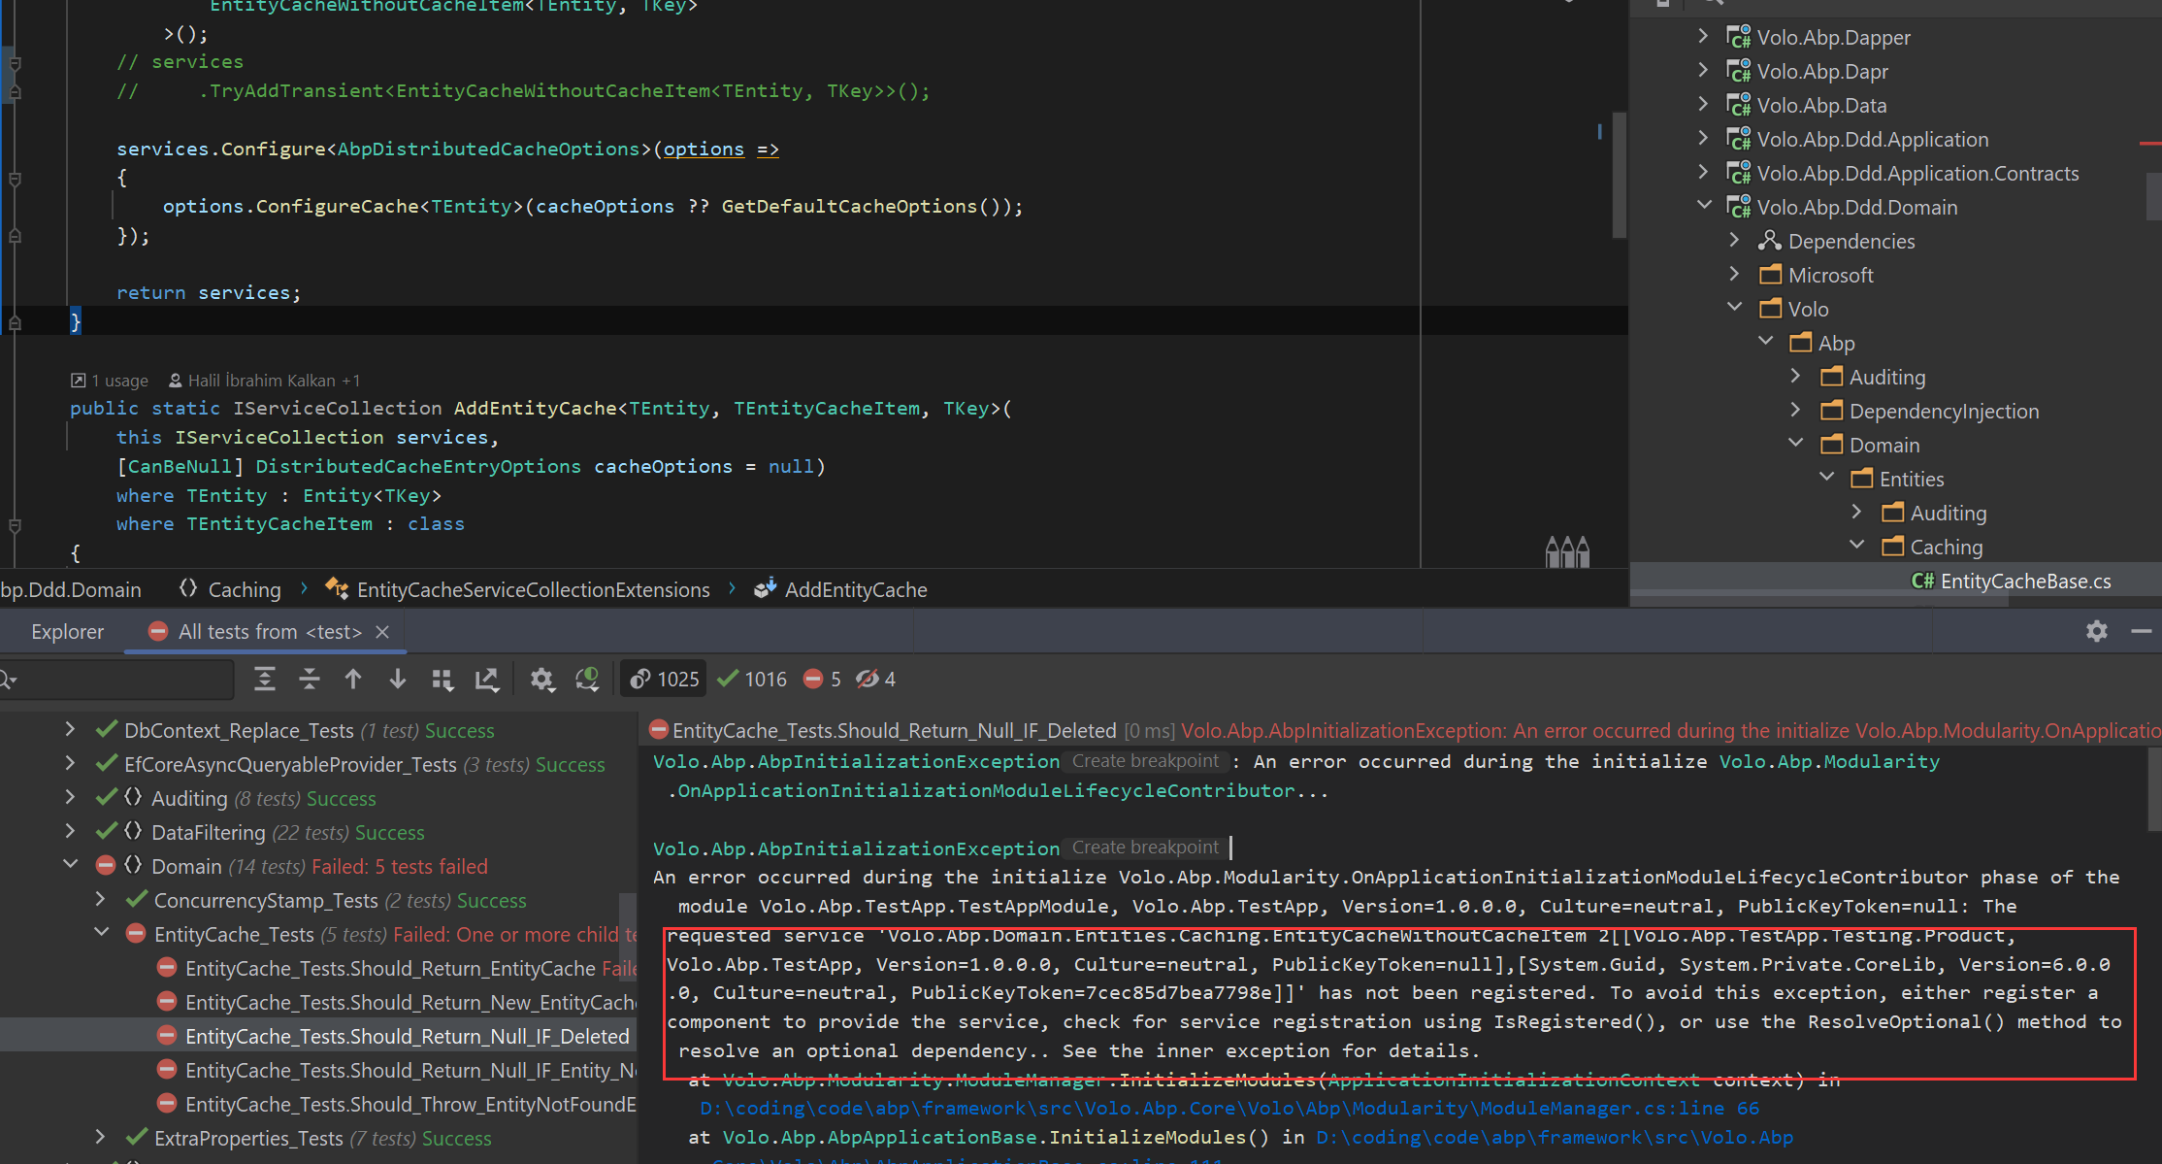Screen dimensions: 2162x1164
Task: Toggle the 1016 passed tests filter
Action: (x=752, y=680)
